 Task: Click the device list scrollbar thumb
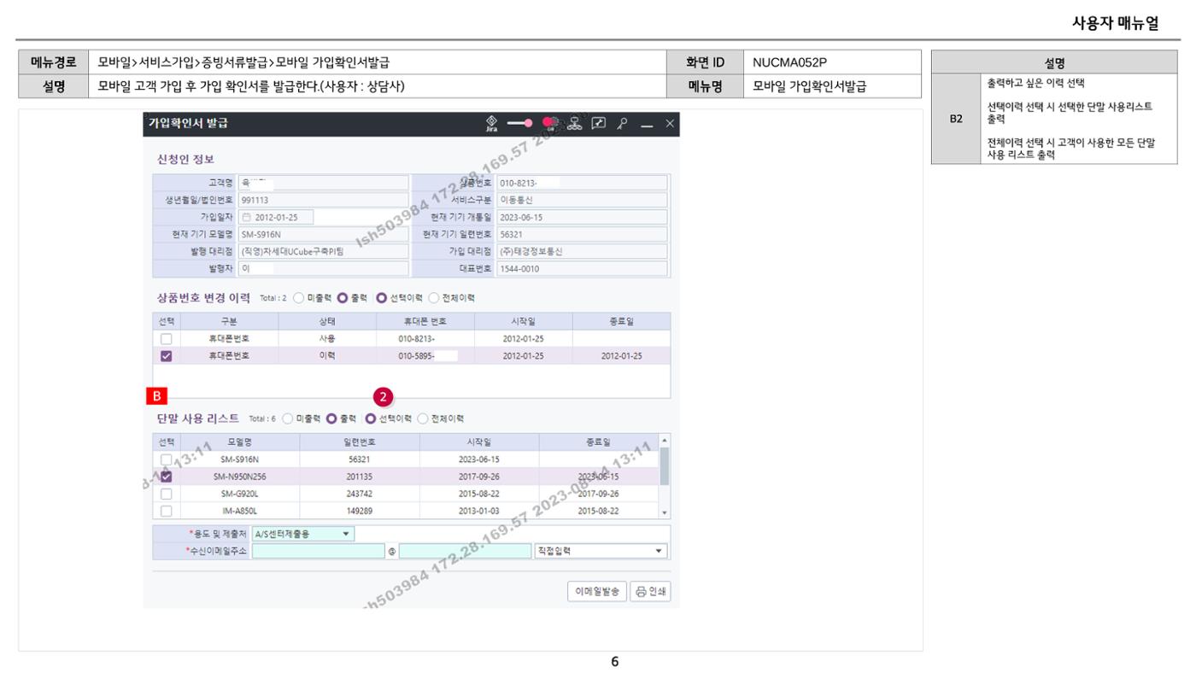click(x=665, y=465)
